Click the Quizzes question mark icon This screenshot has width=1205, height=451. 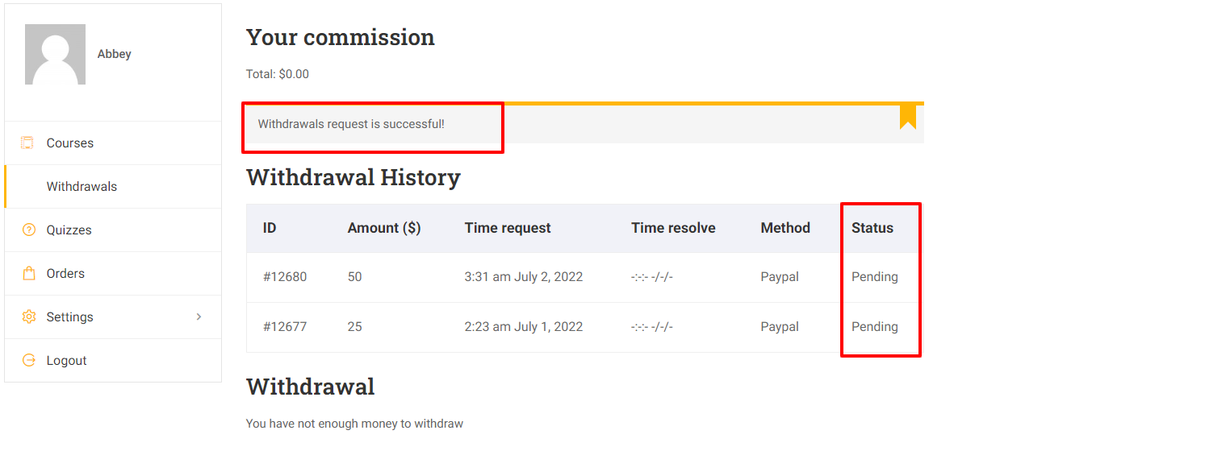pyautogui.click(x=29, y=230)
